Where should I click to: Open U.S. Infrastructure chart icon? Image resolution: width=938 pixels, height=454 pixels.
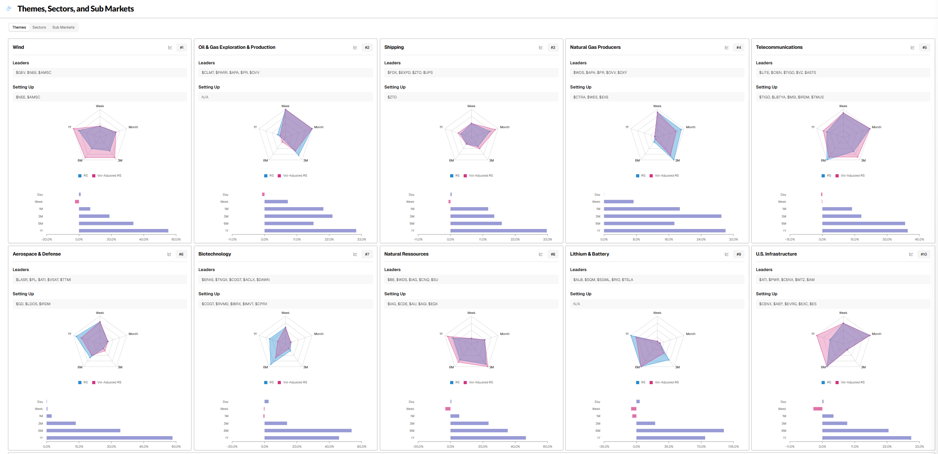click(x=911, y=254)
